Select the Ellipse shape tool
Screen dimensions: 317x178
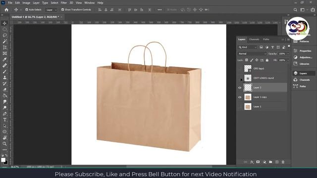coord(4,132)
